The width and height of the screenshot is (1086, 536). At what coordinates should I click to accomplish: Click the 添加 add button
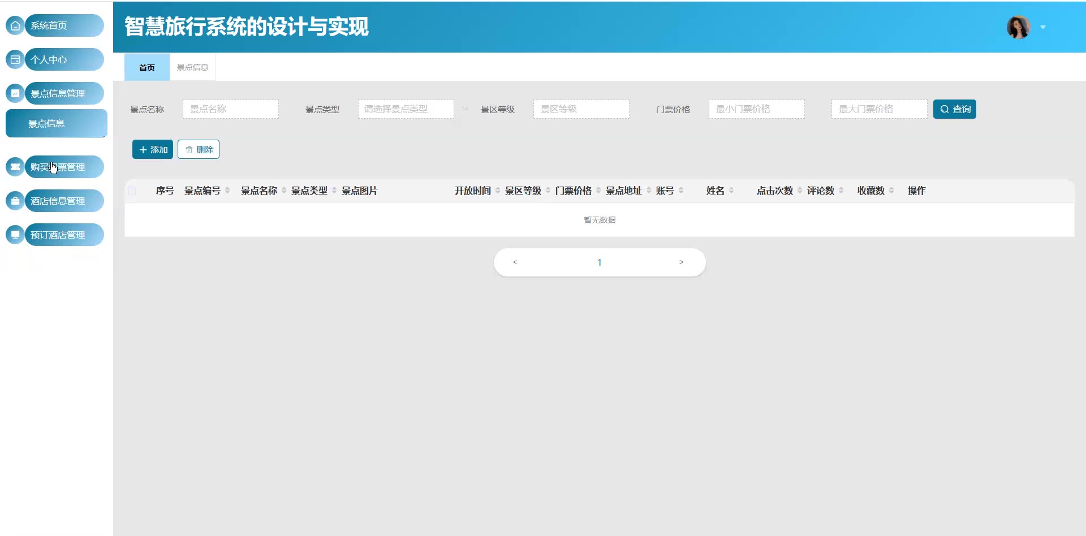click(153, 149)
